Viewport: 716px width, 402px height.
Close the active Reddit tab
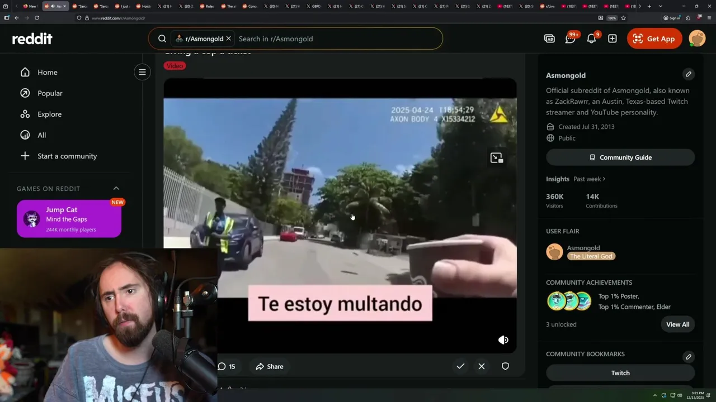pyautogui.click(x=64, y=6)
